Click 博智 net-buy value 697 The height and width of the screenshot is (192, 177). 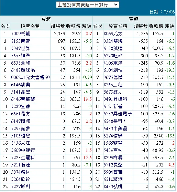pos(62,41)
